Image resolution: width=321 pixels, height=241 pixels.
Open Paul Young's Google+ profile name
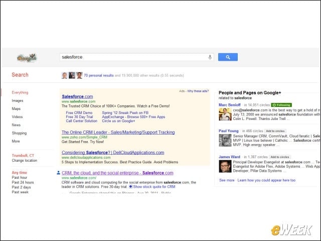coord(229,131)
